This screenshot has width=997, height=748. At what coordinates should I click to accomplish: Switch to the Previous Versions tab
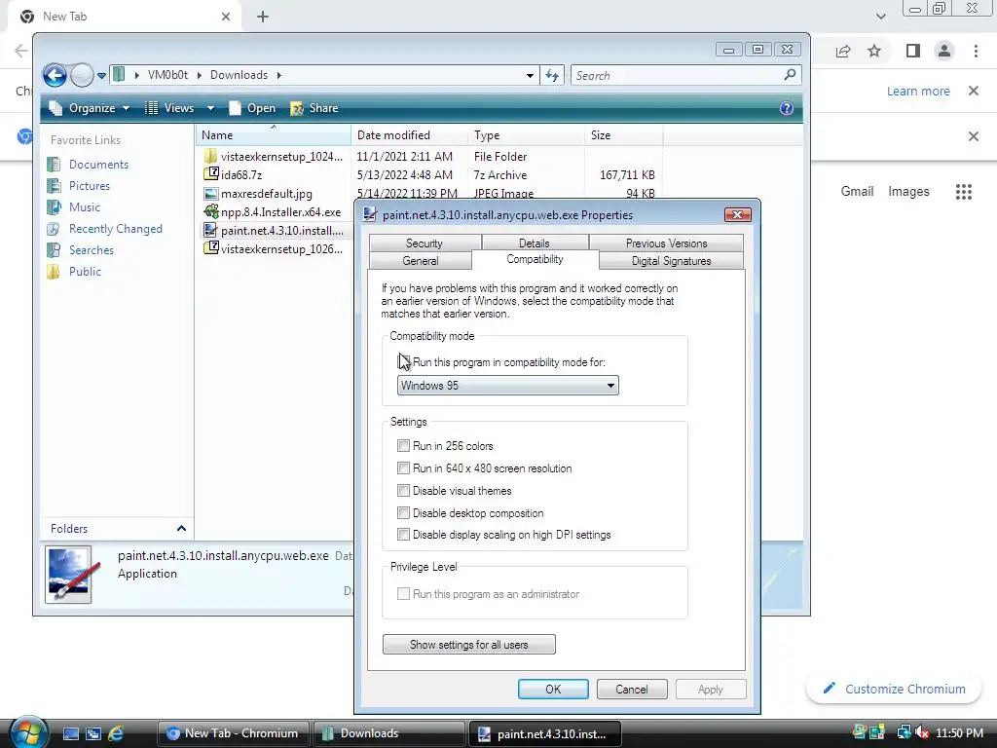[666, 243]
